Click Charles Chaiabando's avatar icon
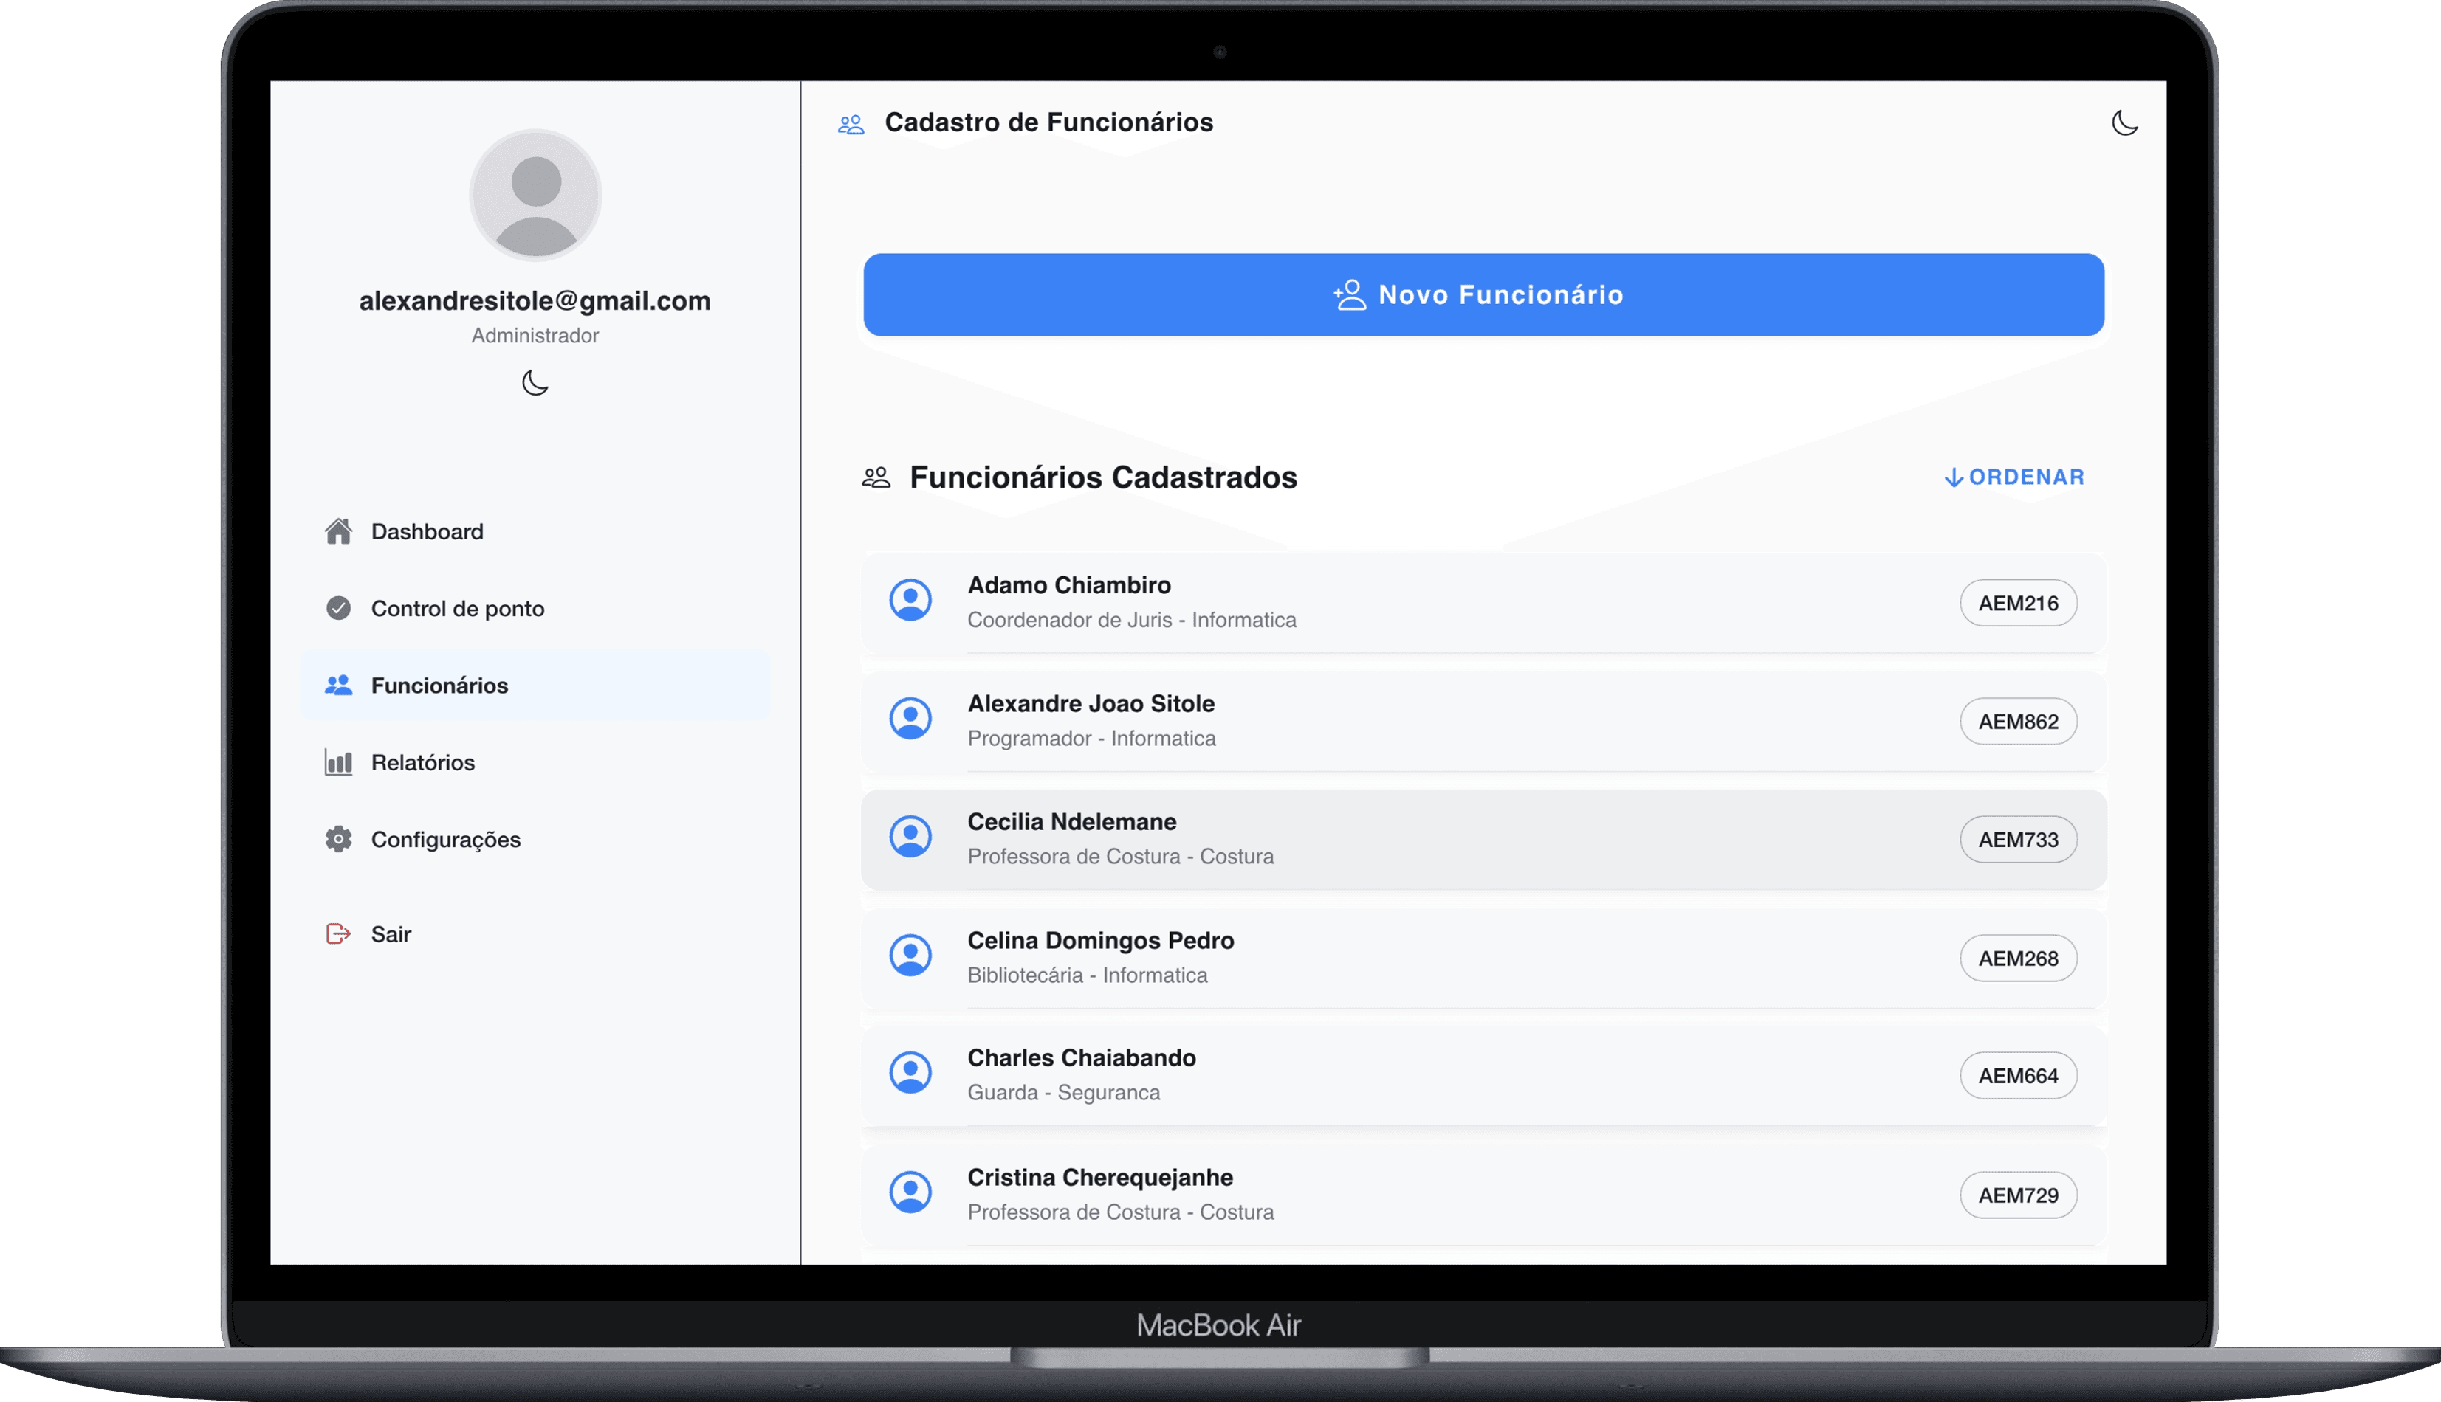Viewport: 2441px width, 1402px height. click(x=910, y=1073)
